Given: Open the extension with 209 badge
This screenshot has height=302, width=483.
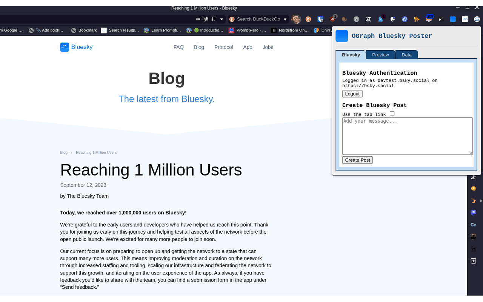Looking at the screenshot, I should click(429, 19).
